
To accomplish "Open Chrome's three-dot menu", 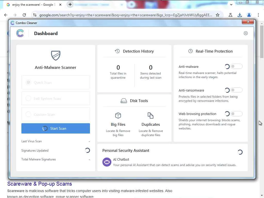I will click(258, 15).
